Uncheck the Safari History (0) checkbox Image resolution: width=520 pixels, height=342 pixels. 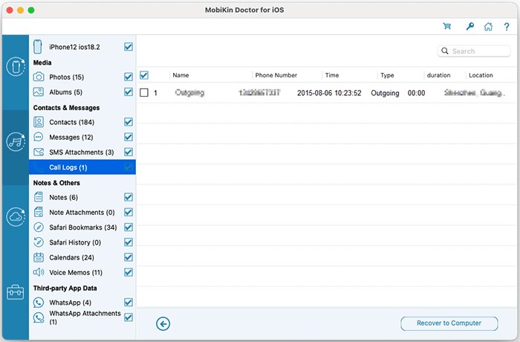click(129, 242)
